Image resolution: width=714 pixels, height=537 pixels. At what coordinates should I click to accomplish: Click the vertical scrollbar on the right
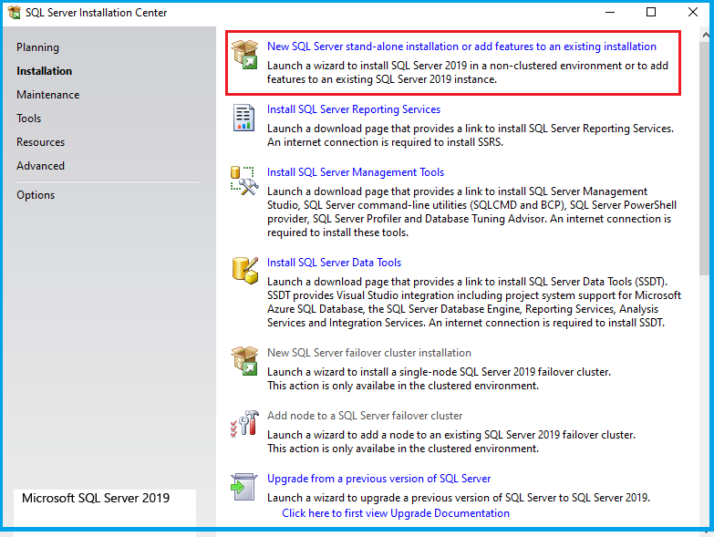click(706, 155)
